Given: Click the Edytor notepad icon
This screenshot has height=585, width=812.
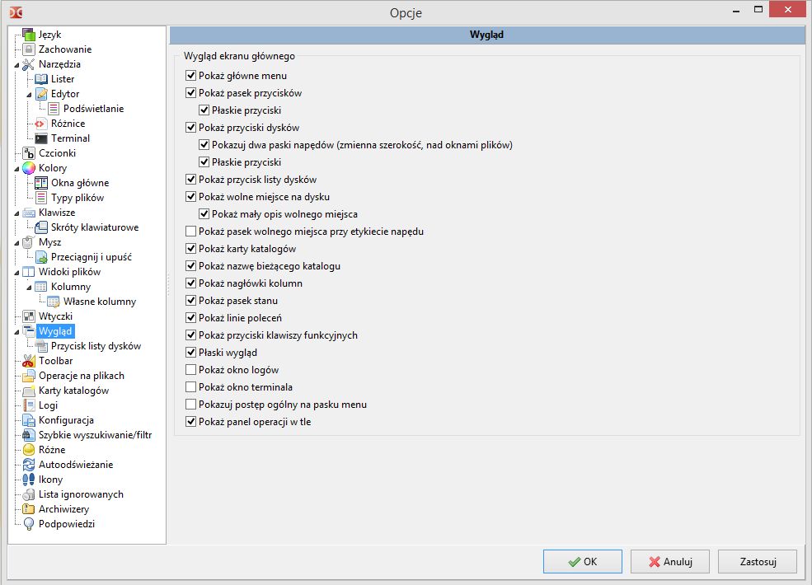Looking at the screenshot, I should coord(41,94).
